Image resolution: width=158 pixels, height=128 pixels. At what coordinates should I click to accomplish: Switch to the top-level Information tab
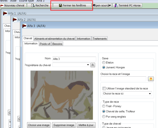click(x=83, y=39)
